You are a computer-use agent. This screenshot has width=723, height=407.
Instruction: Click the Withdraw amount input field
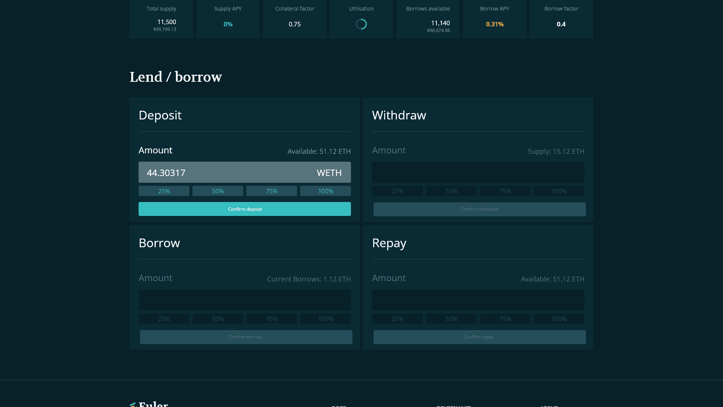478,173
